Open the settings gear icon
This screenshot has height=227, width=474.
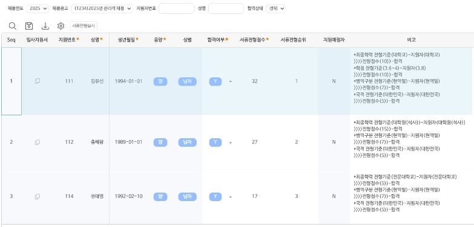61,26
